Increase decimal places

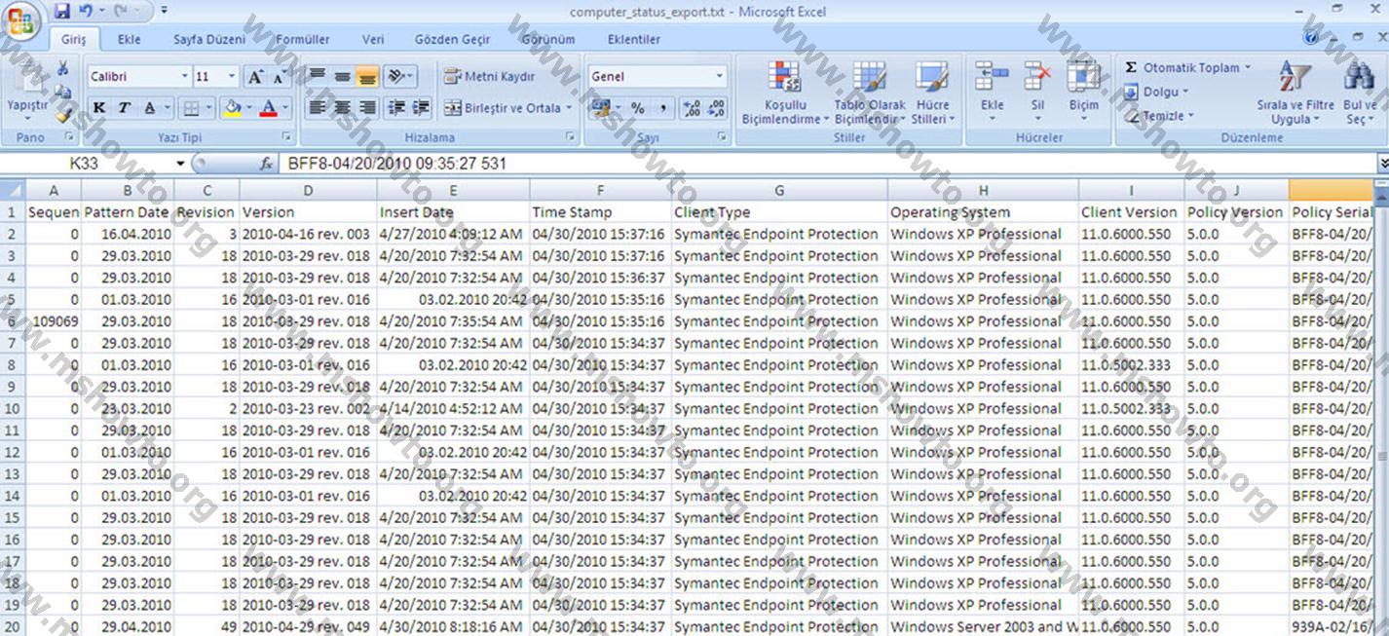[692, 108]
